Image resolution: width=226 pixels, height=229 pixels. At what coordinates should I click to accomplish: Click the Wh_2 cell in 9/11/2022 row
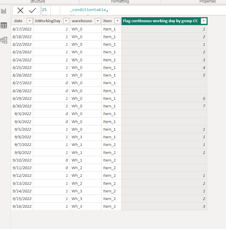[x=85, y=168]
